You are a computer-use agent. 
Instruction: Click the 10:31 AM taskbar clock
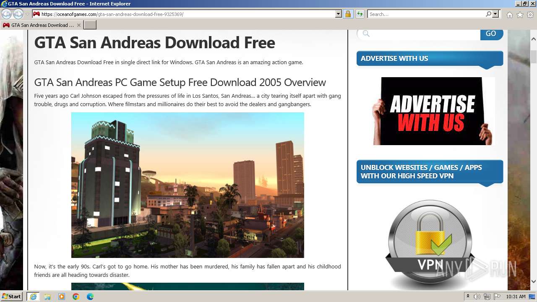pos(516,297)
